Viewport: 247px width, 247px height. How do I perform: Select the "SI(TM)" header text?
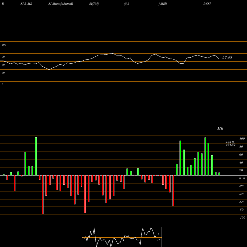pyautogui.click(x=94, y=4)
